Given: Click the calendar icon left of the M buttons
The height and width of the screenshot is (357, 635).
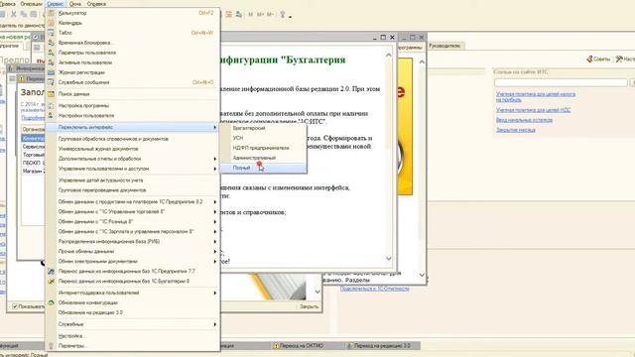Looking at the screenshot, I should (x=229, y=14).
